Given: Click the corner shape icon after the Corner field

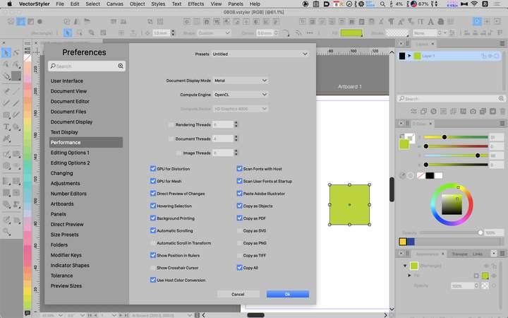Looking at the screenshot, I should [x=286, y=33].
